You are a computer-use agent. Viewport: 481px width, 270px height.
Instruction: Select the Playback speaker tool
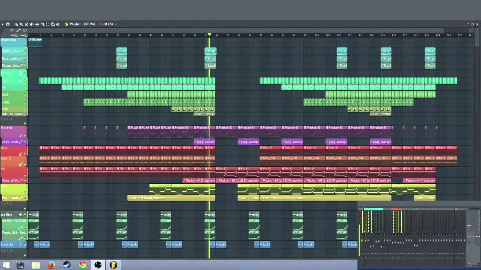(x=58, y=24)
